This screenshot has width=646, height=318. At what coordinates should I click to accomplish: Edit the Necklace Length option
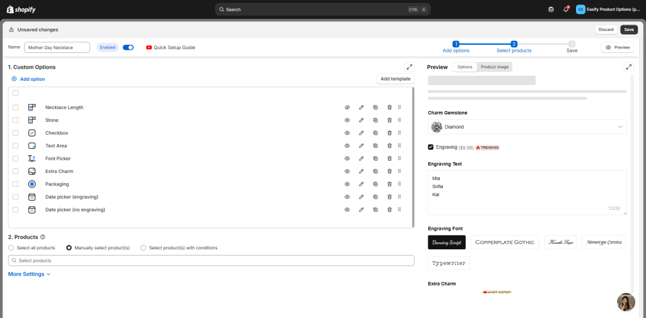click(x=361, y=107)
